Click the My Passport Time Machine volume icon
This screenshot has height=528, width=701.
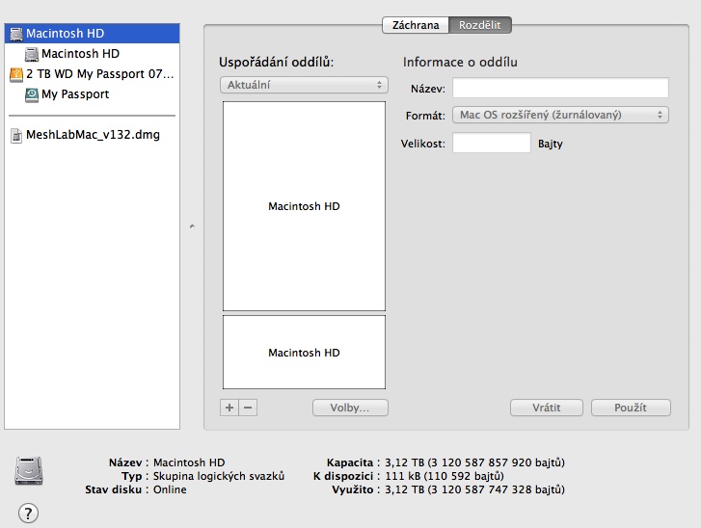pyautogui.click(x=31, y=94)
